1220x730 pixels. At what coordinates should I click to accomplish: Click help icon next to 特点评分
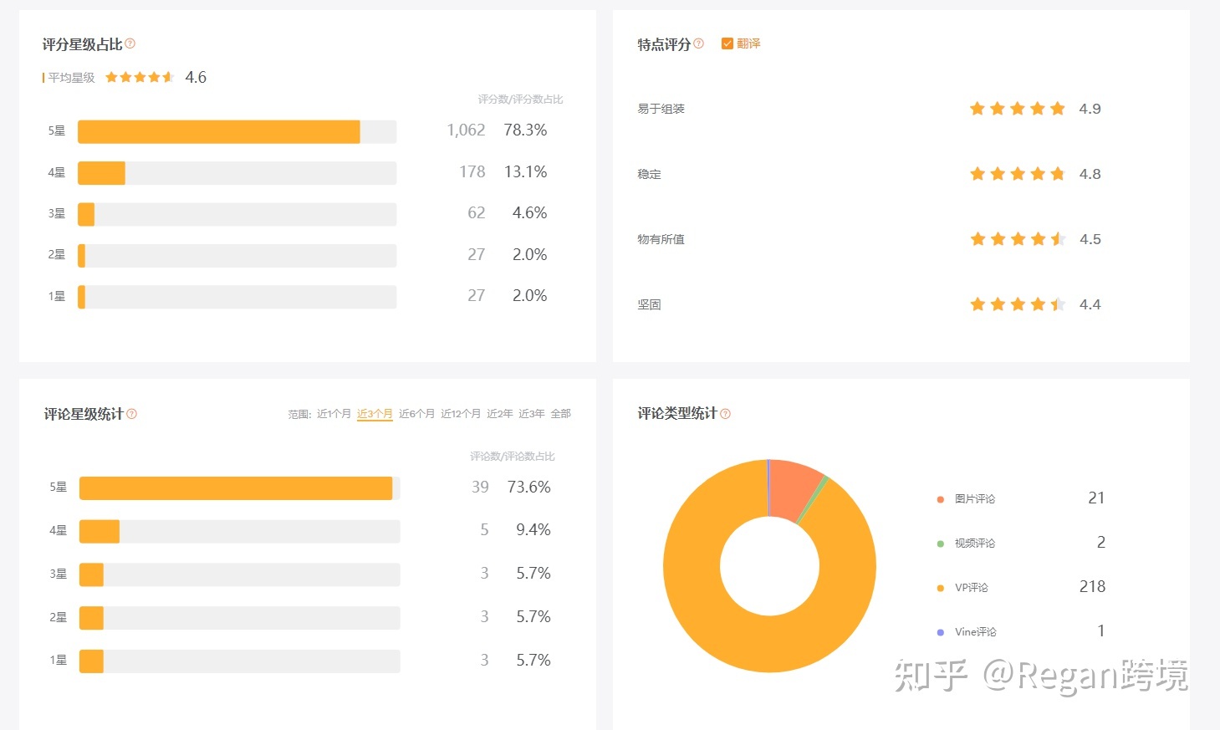pos(699,43)
